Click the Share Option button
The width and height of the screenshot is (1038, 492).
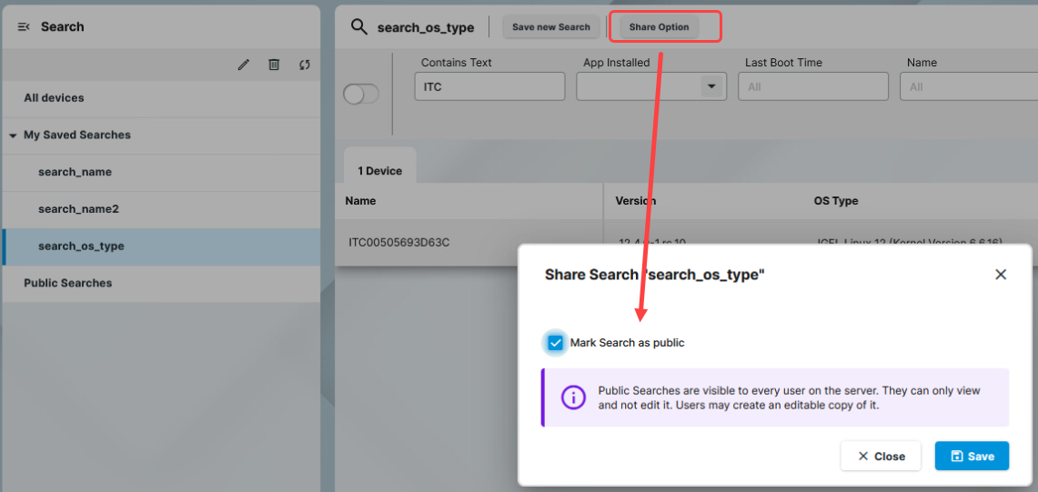pyautogui.click(x=660, y=27)
